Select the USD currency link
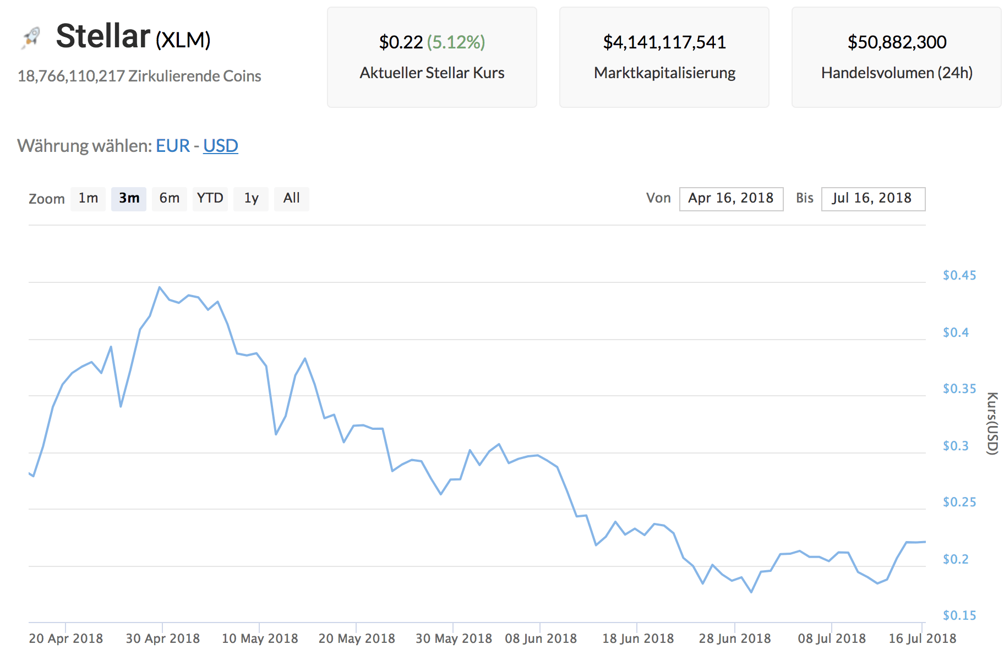This screenshot has height=666, width=1004. coord(221,145)
